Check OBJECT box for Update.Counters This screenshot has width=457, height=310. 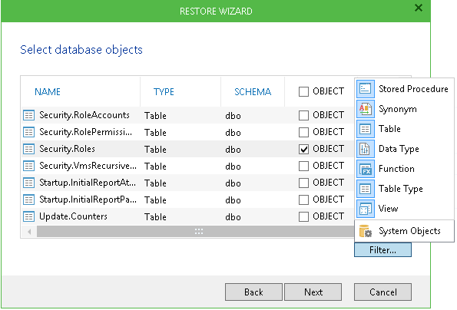(x=303, y=216)
